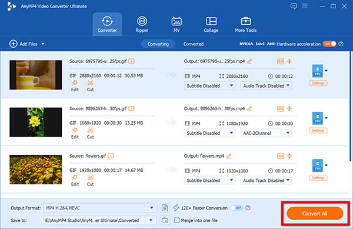
Task: Edit the 9896263 30fps.gif file
Action: click(x=75, y=133)
